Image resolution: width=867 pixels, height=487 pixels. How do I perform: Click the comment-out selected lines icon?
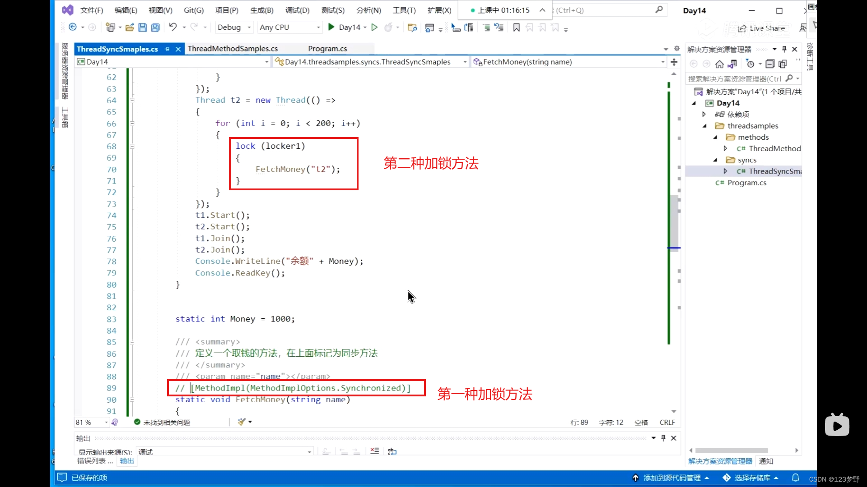pyautogui.click(x=486, y=28)
